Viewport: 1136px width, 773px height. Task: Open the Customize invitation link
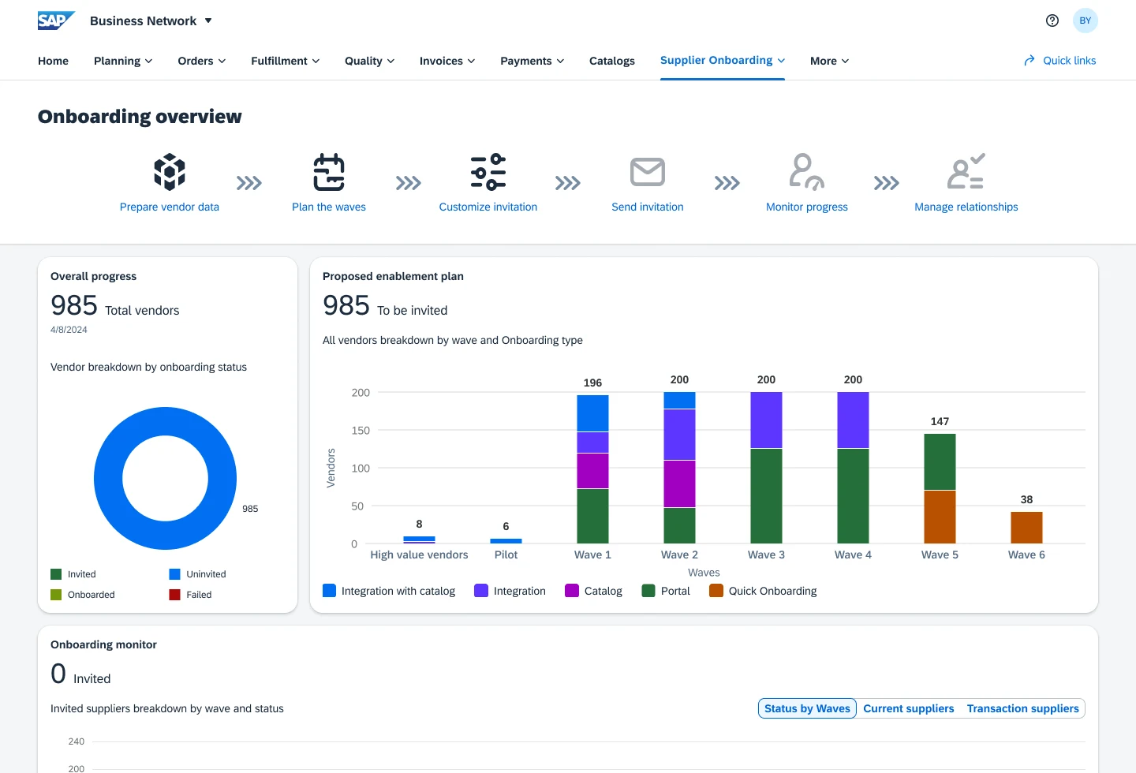488,207
